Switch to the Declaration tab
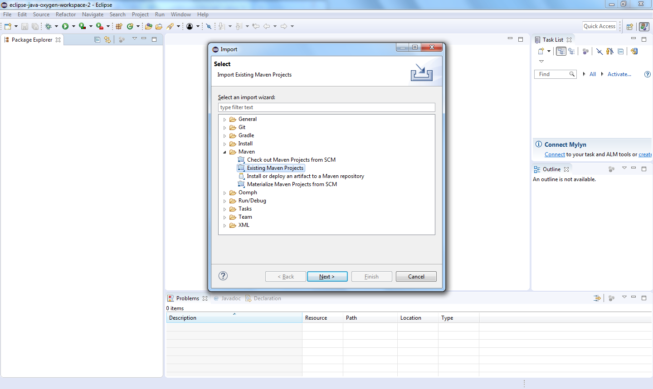653x389 pixels. (263, 298)
